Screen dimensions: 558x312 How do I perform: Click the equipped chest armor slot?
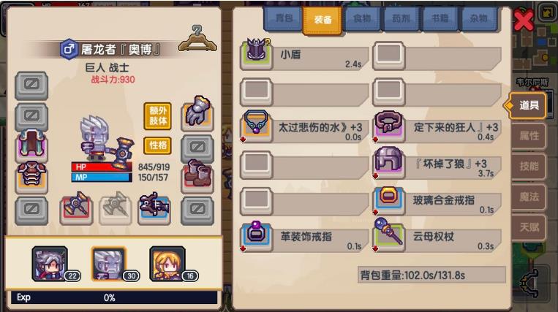[31, 177]
